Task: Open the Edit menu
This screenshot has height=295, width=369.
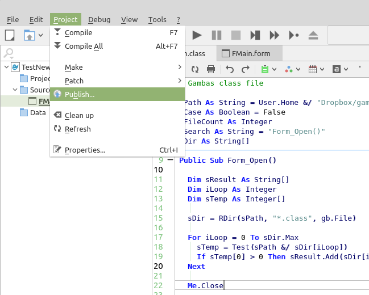Action: click(36, 19)
